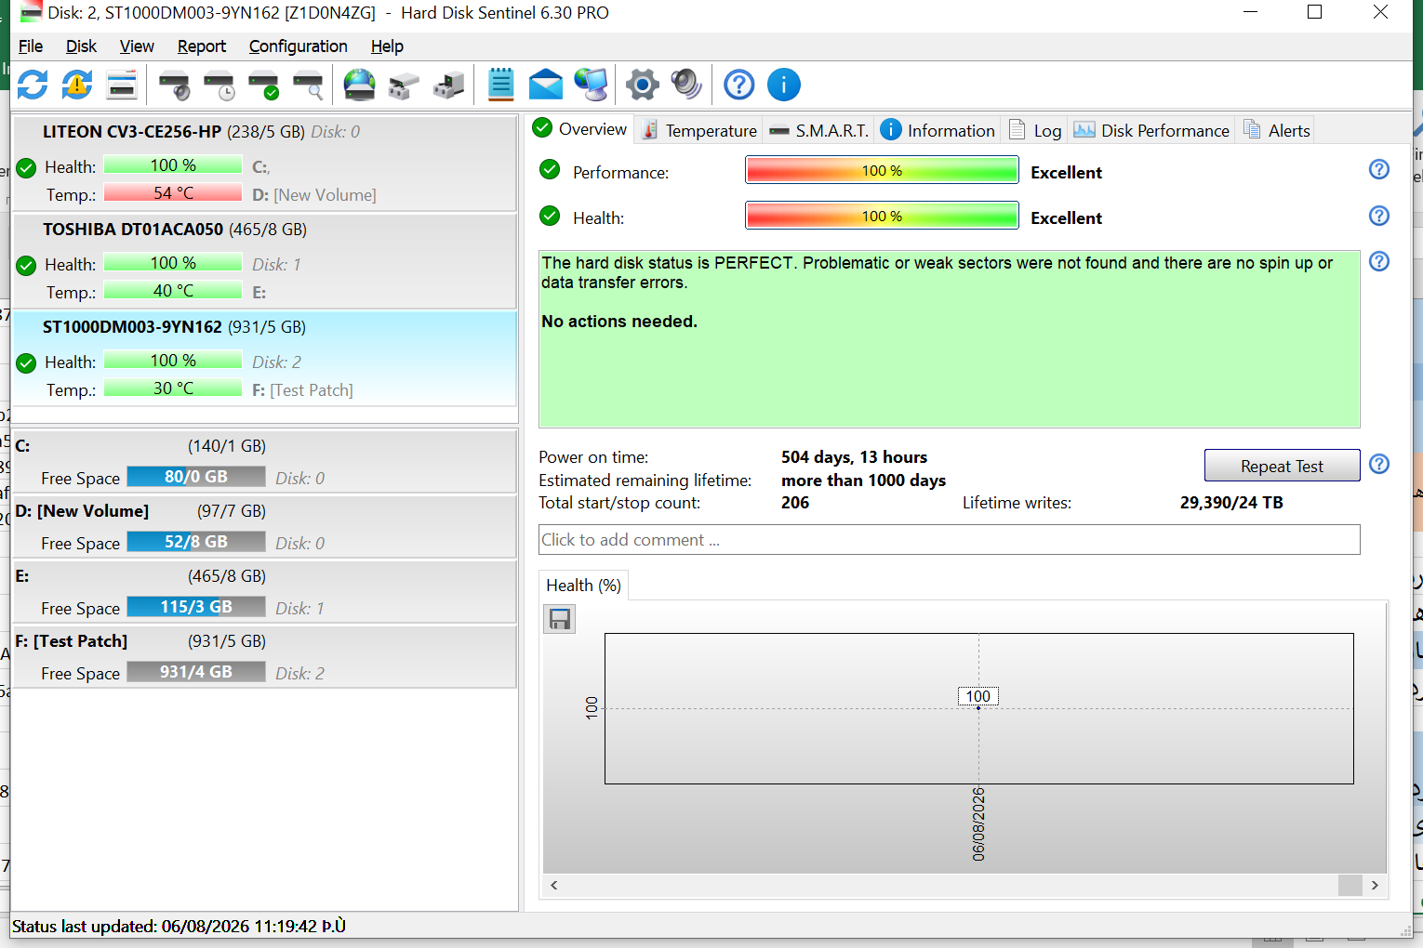Select the F: [Test Patch] partition entry
This screenshot has height=948, width=1423.
tap(264, 657)
